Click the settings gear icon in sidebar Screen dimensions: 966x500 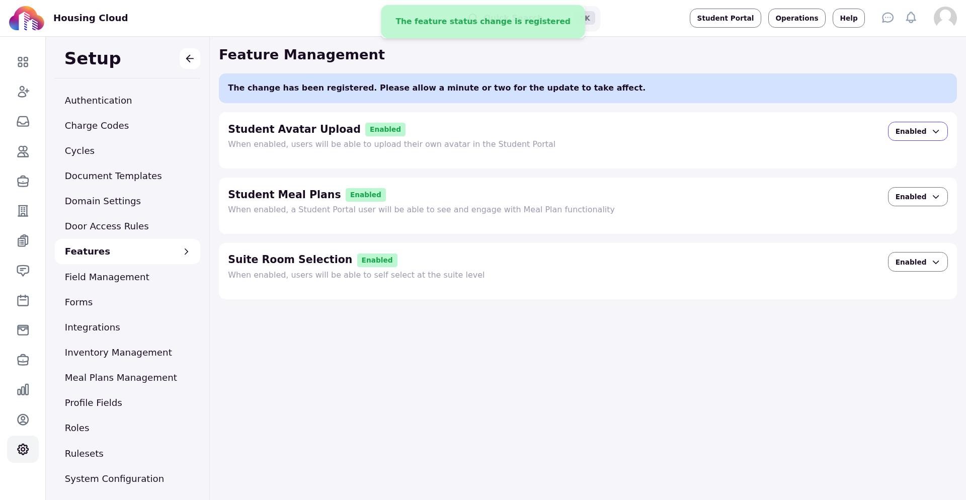(x=23, y=449)
